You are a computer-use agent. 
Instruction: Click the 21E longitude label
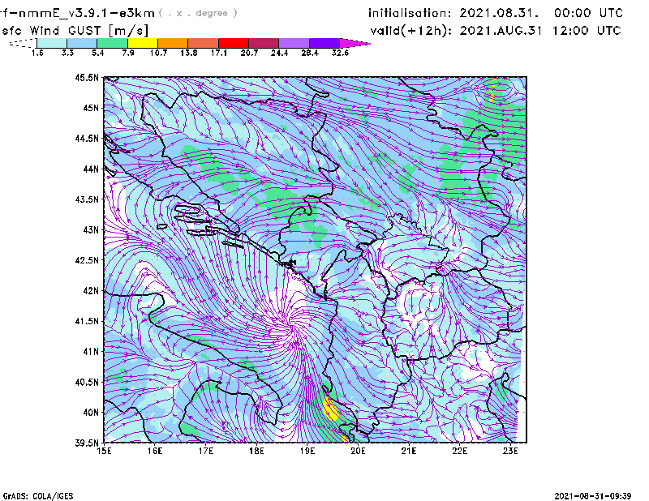pos(409,451)
